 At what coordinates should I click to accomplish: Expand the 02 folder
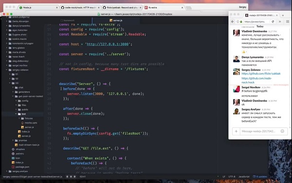point(10,79)
